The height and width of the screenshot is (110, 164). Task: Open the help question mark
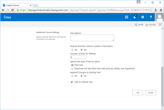coord(151,17)
